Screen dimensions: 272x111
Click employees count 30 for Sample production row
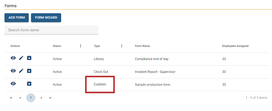[x=224, y=85]
